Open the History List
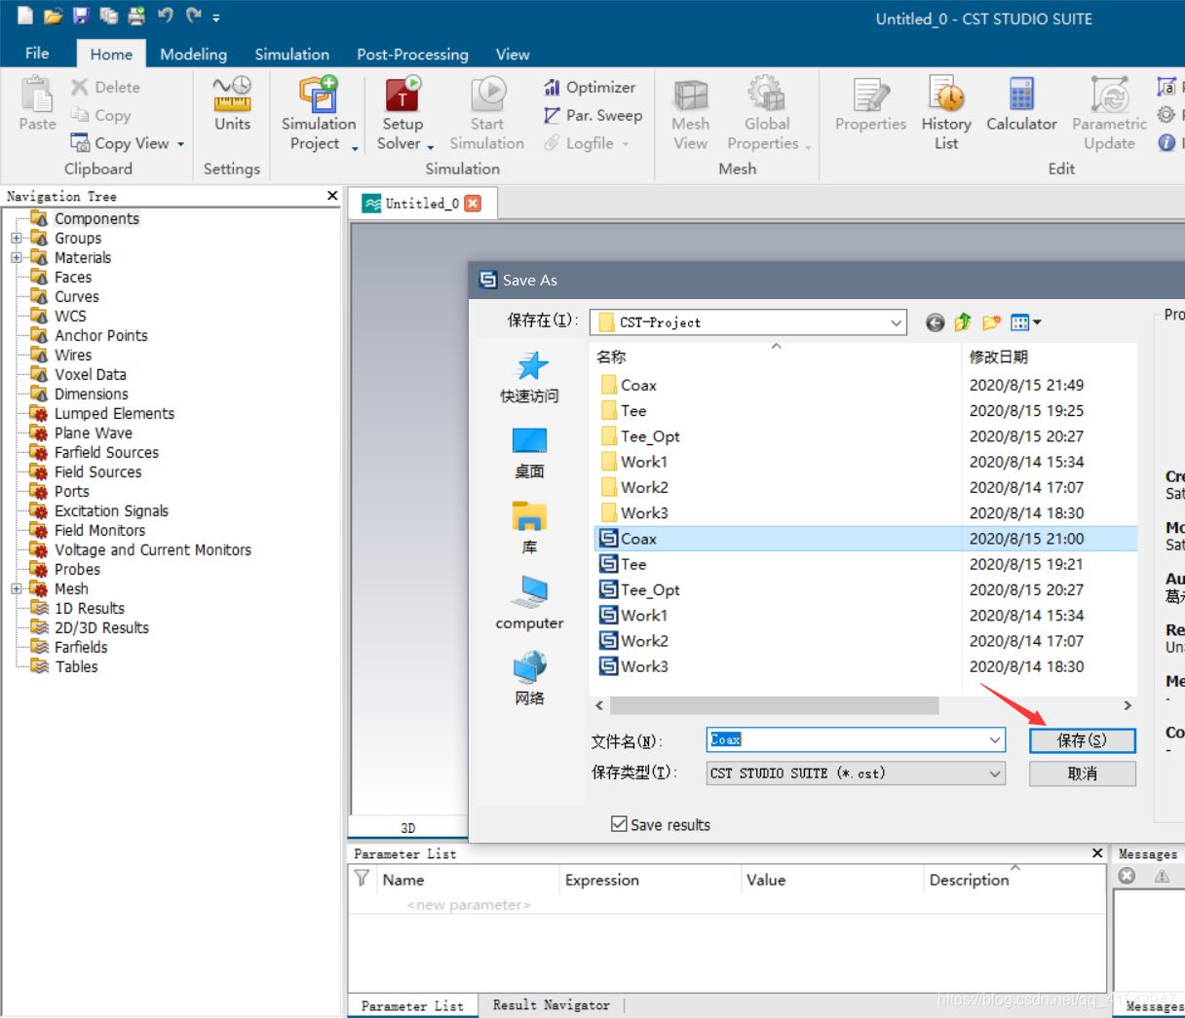The image size is (1185, 1018). pyautogui.click(x=946, y=113)
